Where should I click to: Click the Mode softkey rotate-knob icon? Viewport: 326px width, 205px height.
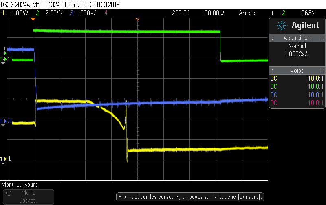(x=8, y=193)
